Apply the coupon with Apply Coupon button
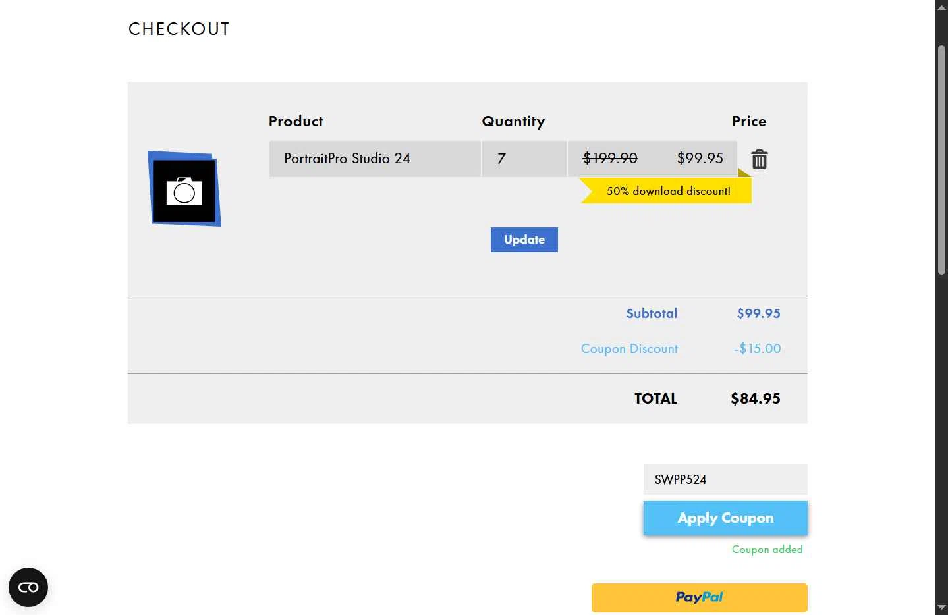The height and width of the screenshot is (615, 948). [x=725, y=518]
